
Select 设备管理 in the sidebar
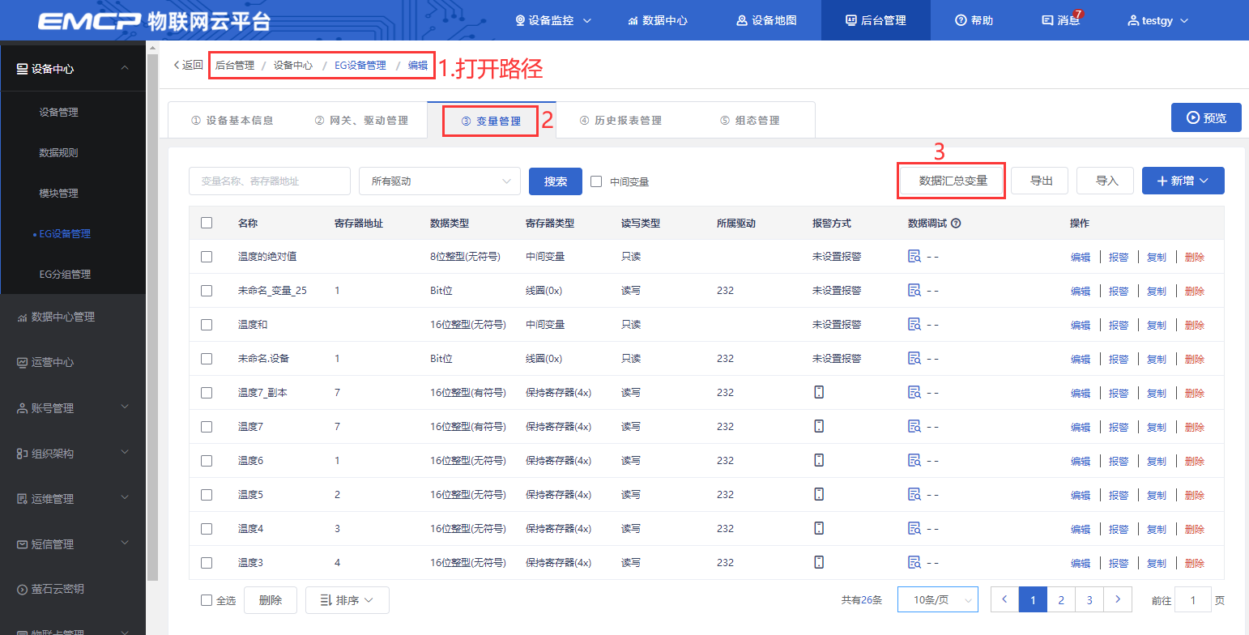point(58,112)
